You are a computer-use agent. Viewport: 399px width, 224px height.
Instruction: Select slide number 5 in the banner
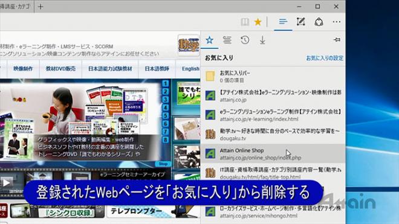pos(166,116)
